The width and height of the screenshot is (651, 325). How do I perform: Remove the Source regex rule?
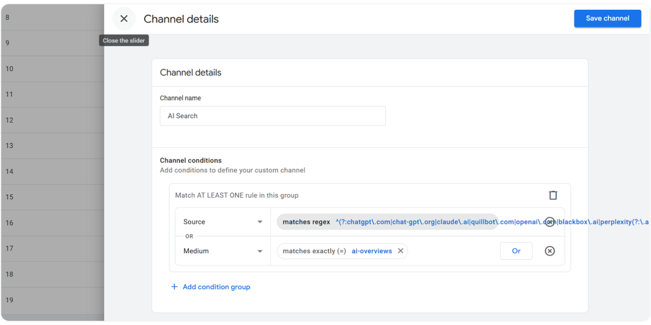(x=550, y=222)
